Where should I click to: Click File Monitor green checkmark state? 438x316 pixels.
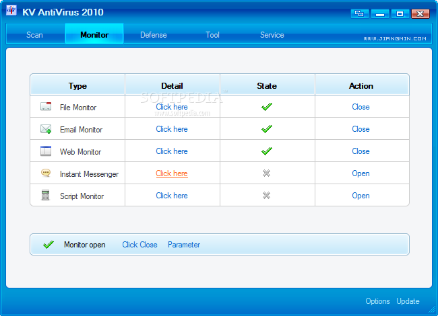coord(267,106)
